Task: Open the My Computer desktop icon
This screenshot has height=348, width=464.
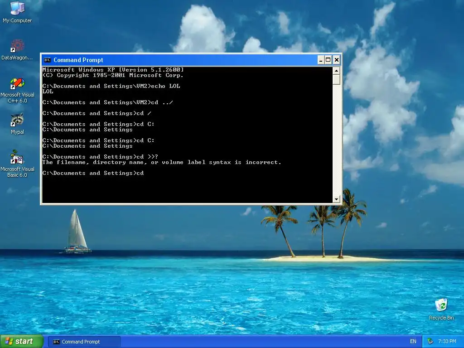Action: (x=17, y=12)
